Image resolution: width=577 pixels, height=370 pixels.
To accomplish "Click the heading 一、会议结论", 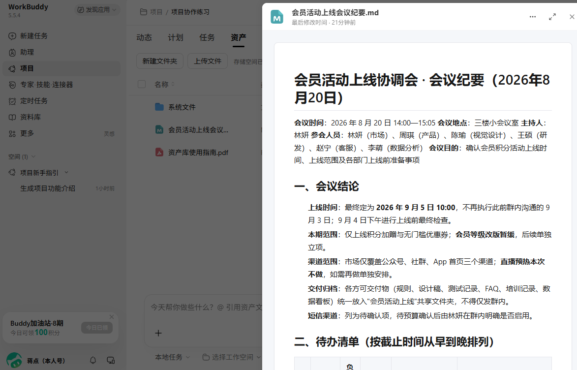I will click(327, 186).
